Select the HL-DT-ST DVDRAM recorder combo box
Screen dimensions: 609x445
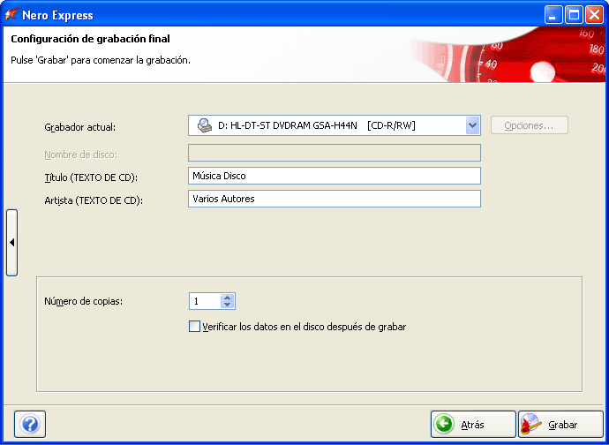click(327, 125)
